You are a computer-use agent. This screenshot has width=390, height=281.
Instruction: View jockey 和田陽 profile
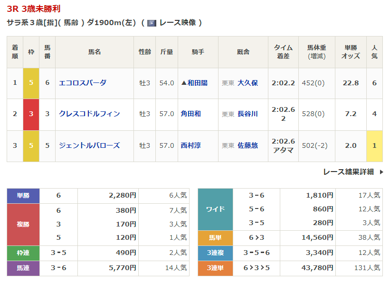(197, 83)
